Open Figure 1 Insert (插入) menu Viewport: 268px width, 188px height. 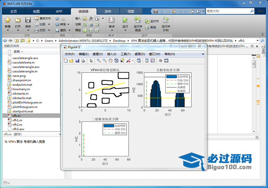(x=112, y=54)
